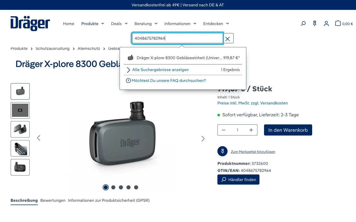This screenshot has width=356, height=222.
Task: Click the Produktnummer 3732600 text
Action: pyautogui.click(x=243, y=164)
